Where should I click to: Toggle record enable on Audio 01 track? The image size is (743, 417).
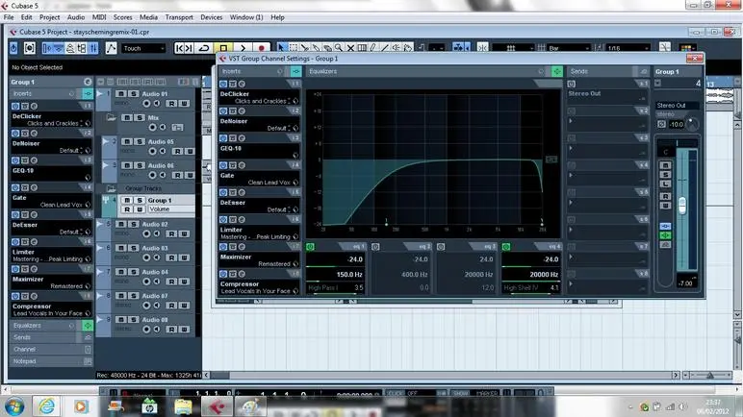click(146, 103)
